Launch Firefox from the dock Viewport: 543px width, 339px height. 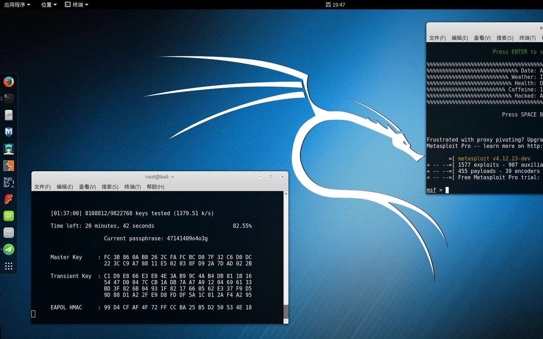point(9,82)
